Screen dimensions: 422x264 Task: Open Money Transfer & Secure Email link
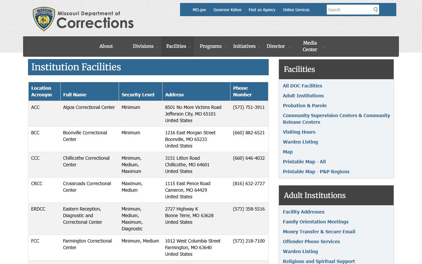coord(319,232)
